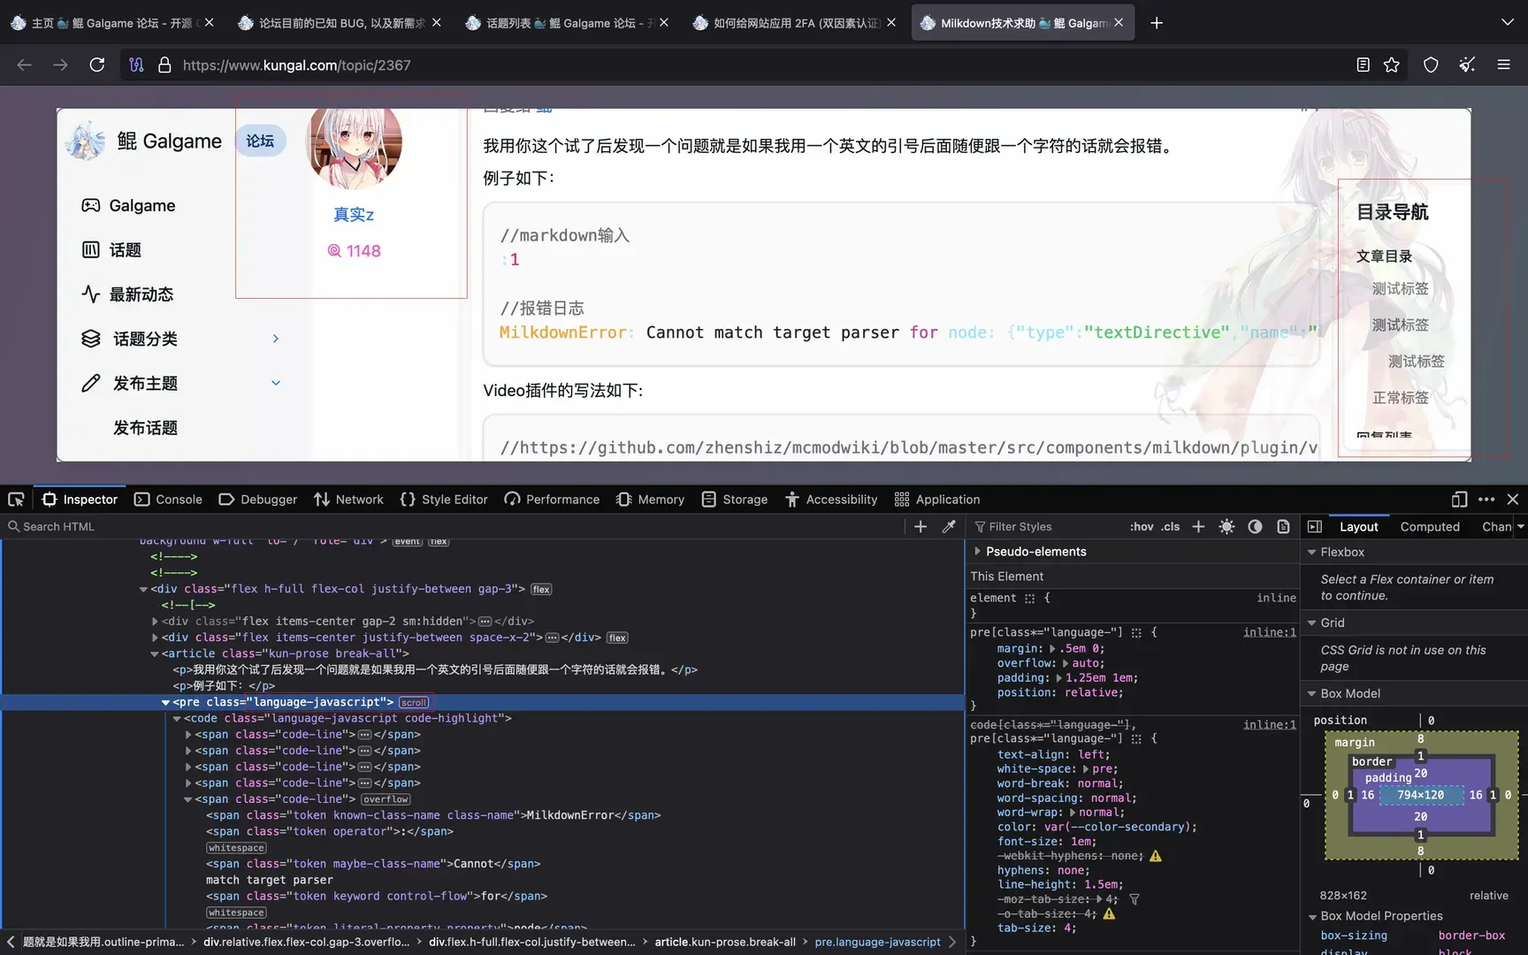Collapse the Grid section
Viewport: 1528px width, 955px height.
pyautogui.click(x=1312, y=623)
